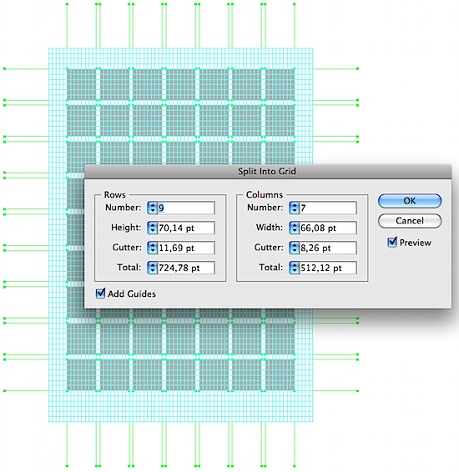
Task: Click the OK button
Action: click(x=410, y=201)
